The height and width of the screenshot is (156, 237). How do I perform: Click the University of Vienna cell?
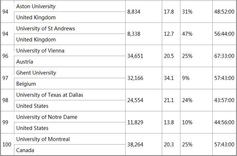40,51
